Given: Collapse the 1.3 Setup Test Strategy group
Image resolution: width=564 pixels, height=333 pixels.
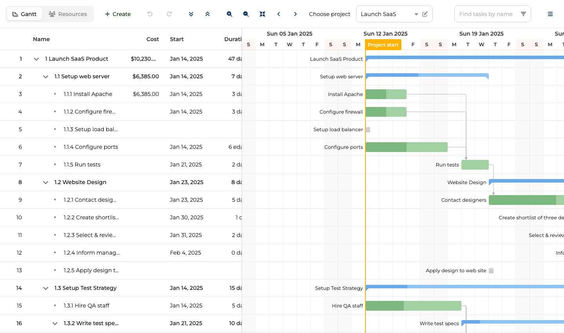Looking at the screenshot, I should 46,288.
